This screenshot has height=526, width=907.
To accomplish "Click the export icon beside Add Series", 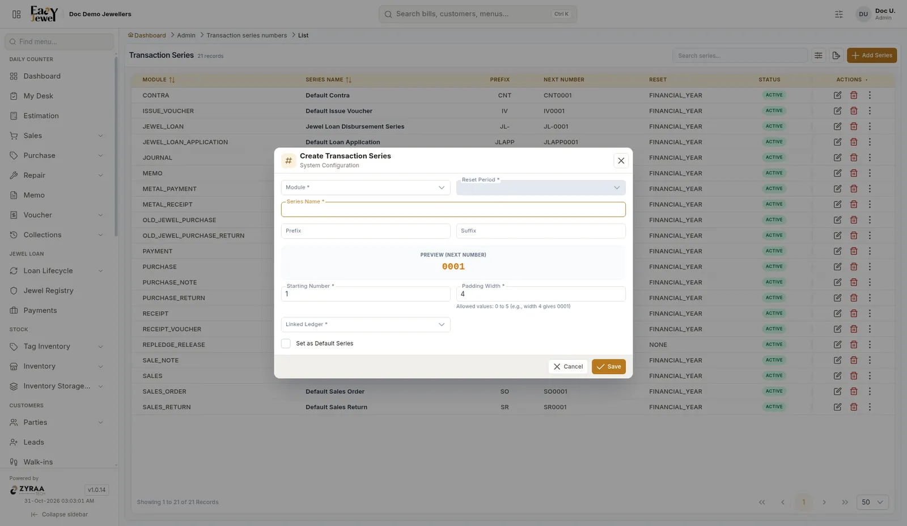I will point(836,56).
